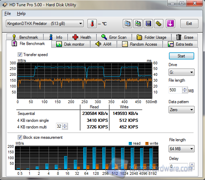Click the purple down arrow icon
205x180 pixels.
tap(170, 24)
